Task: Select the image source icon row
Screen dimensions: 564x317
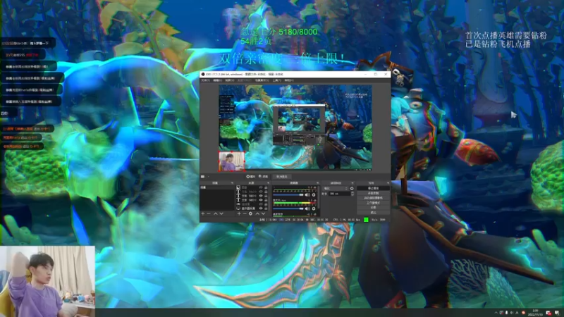Action: point(251,187)
